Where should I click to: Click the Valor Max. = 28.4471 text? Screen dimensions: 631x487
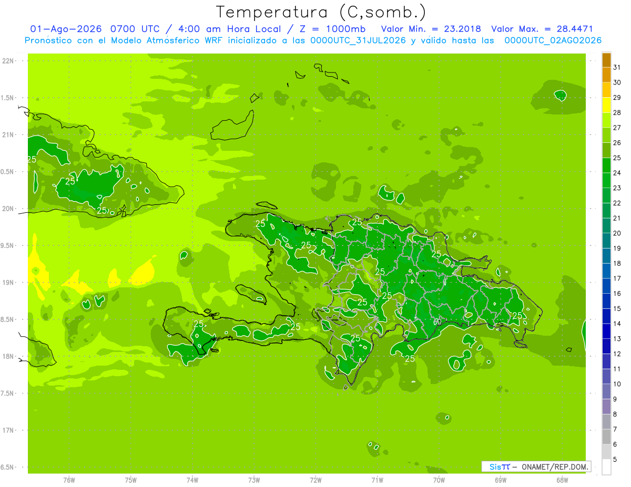click(x=542, y=29)
